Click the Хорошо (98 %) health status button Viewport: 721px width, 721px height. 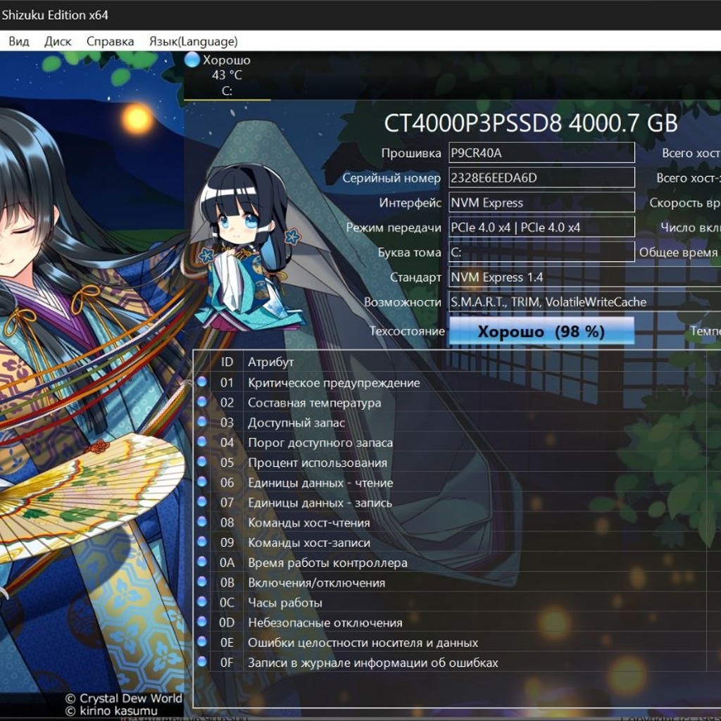[x=541, y=331]
